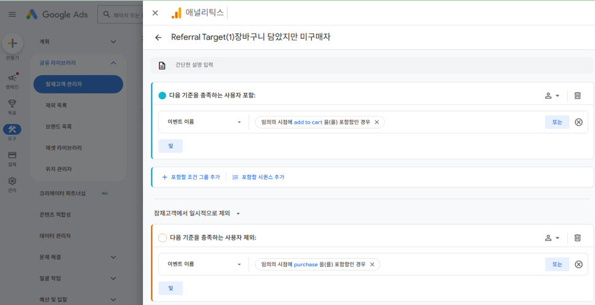
Task: Click the 간단한 설명 입력 field
Action: point(372,65)
